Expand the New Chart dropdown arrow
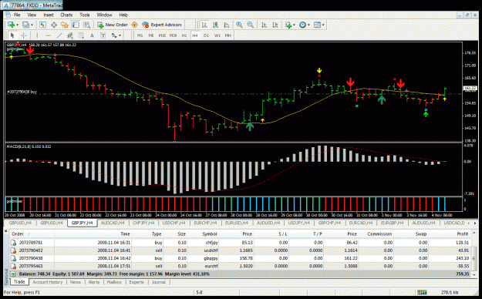482x299 pixels. click(x=17, y=25)
